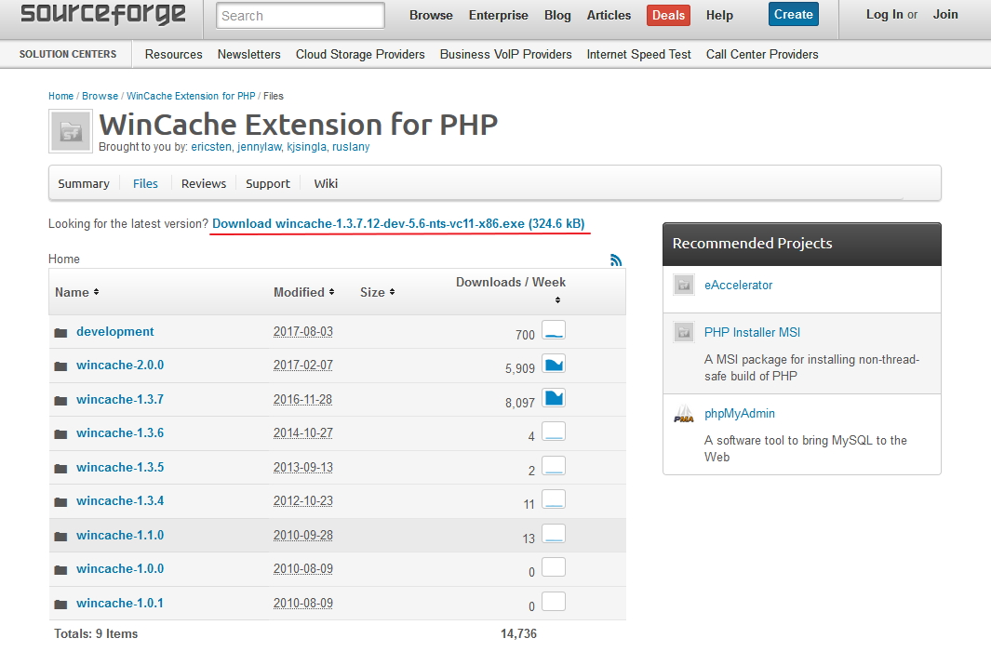Open wincache-1.3.4 downloads stats chart
991x665 pixels.
[554, 499]
